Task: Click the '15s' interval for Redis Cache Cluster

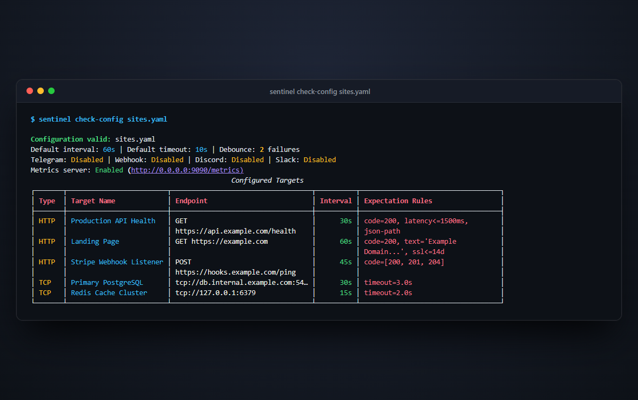Action: tap(346, 293)
